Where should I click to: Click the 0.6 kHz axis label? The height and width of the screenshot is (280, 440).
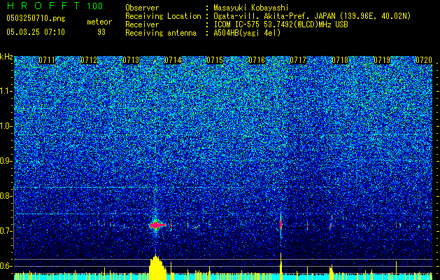click(6, 266)
